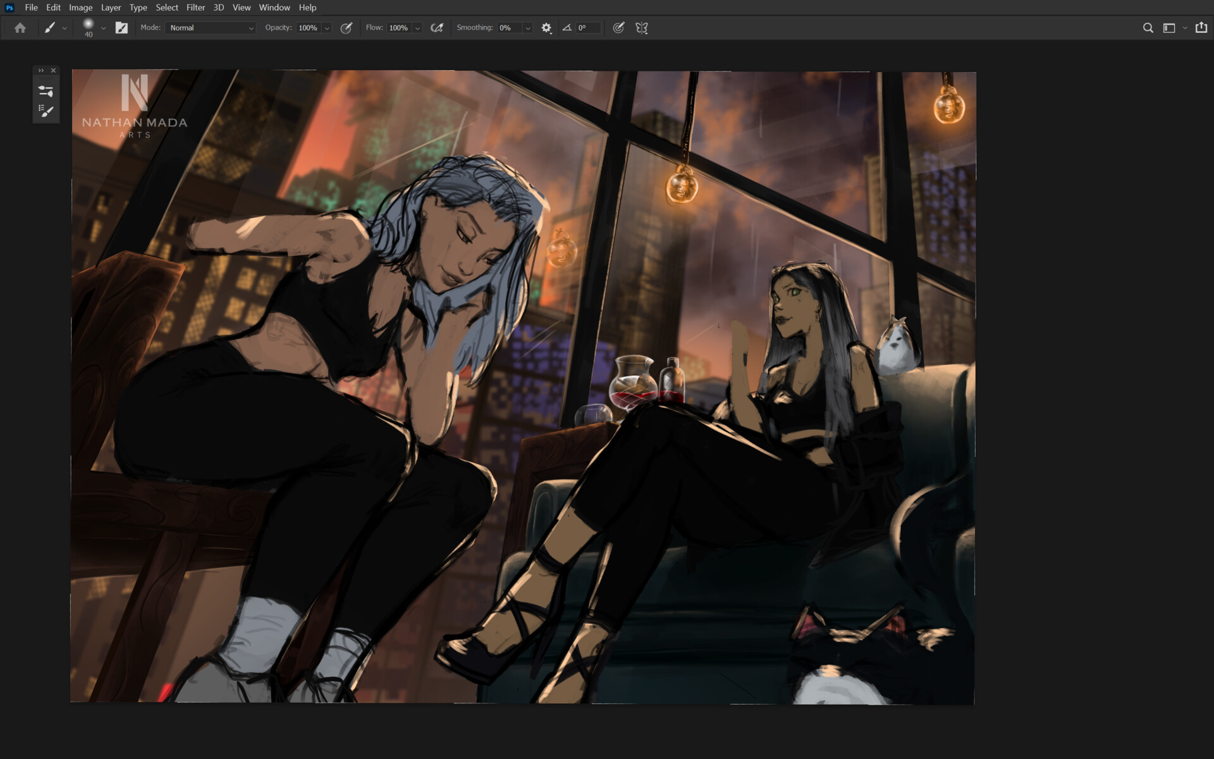The image size is (1214, 759).
Task: Toggle pressure for size button
Action: 618,28
